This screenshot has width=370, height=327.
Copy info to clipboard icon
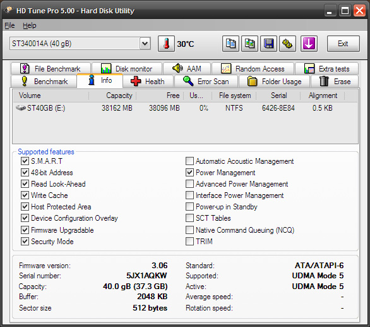[230, 44]
